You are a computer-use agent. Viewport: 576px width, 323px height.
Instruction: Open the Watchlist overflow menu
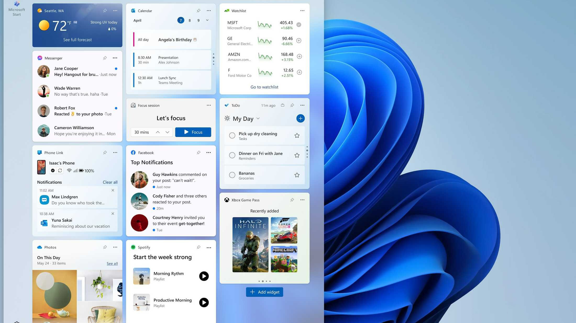302,11
